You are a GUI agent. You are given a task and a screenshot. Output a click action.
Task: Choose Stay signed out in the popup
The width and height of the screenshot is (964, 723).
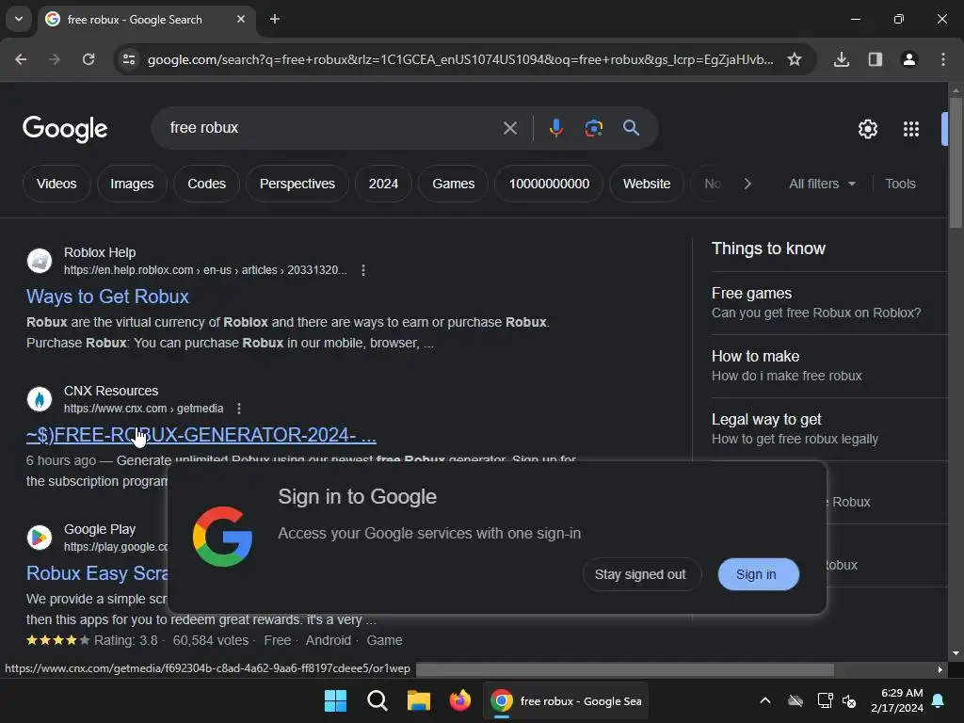(640, 574)
